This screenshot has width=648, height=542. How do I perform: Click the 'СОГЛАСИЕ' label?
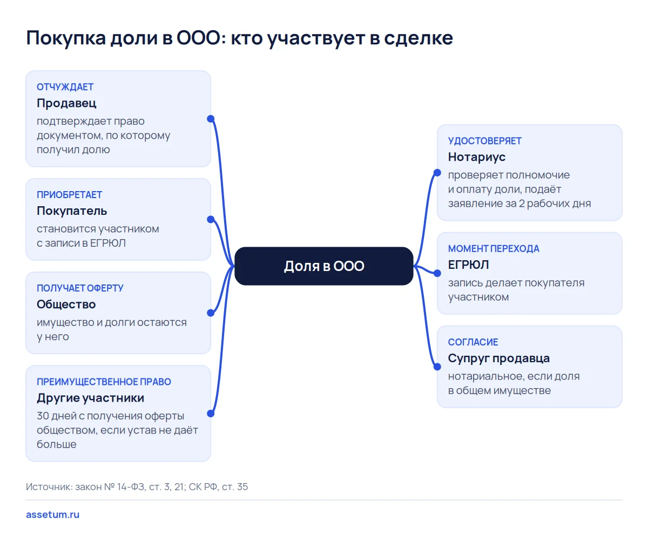pyautogui.click(x=473, y=342)
